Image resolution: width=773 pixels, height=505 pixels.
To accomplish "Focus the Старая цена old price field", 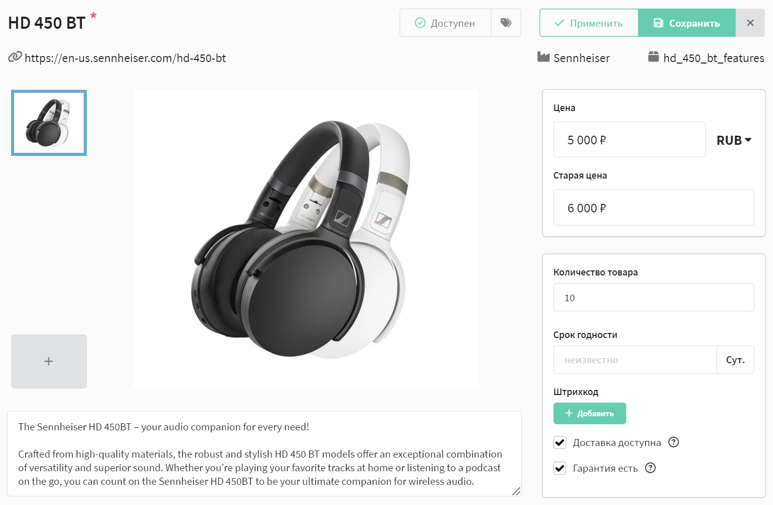I will coord(653,207).
